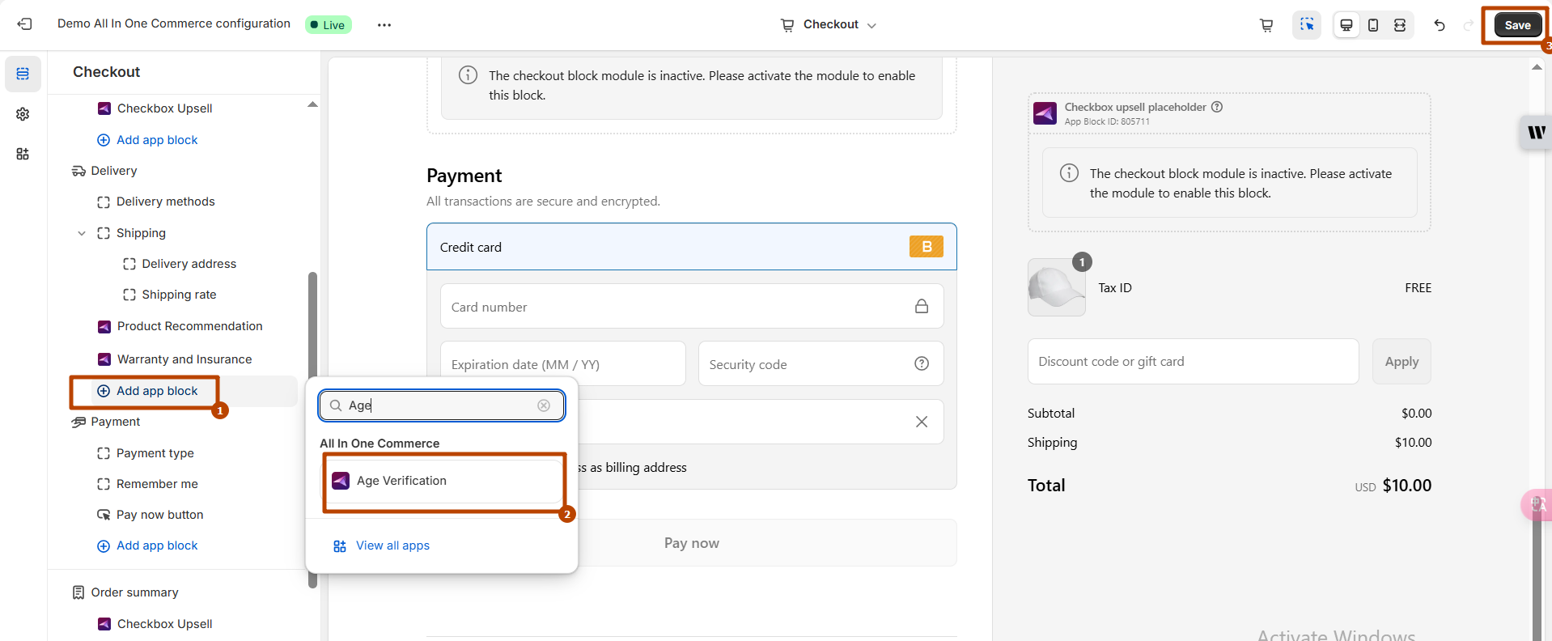Image resolution: width=1552 pixels, height=641 pixels.
Task: Switch to desktop preview
Action: coord(1346,25)
